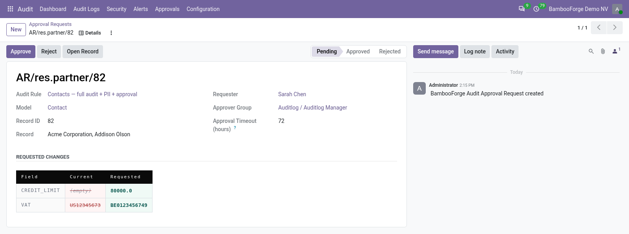The width and height of the screenshot is (629, 234).
Task: Reject this request
Action: click(x=49, y=51)
